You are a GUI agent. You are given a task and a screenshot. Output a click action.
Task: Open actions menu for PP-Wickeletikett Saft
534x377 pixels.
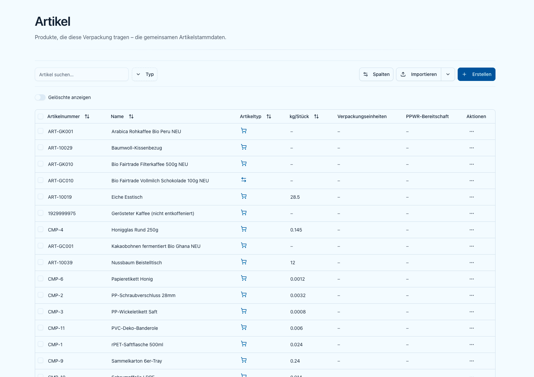[x=472, y=312]
